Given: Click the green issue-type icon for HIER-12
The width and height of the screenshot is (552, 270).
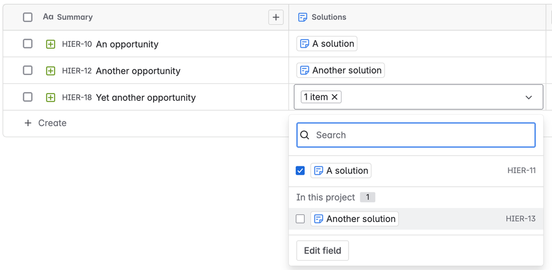Looking at the screenshot, I should [50, 71].
